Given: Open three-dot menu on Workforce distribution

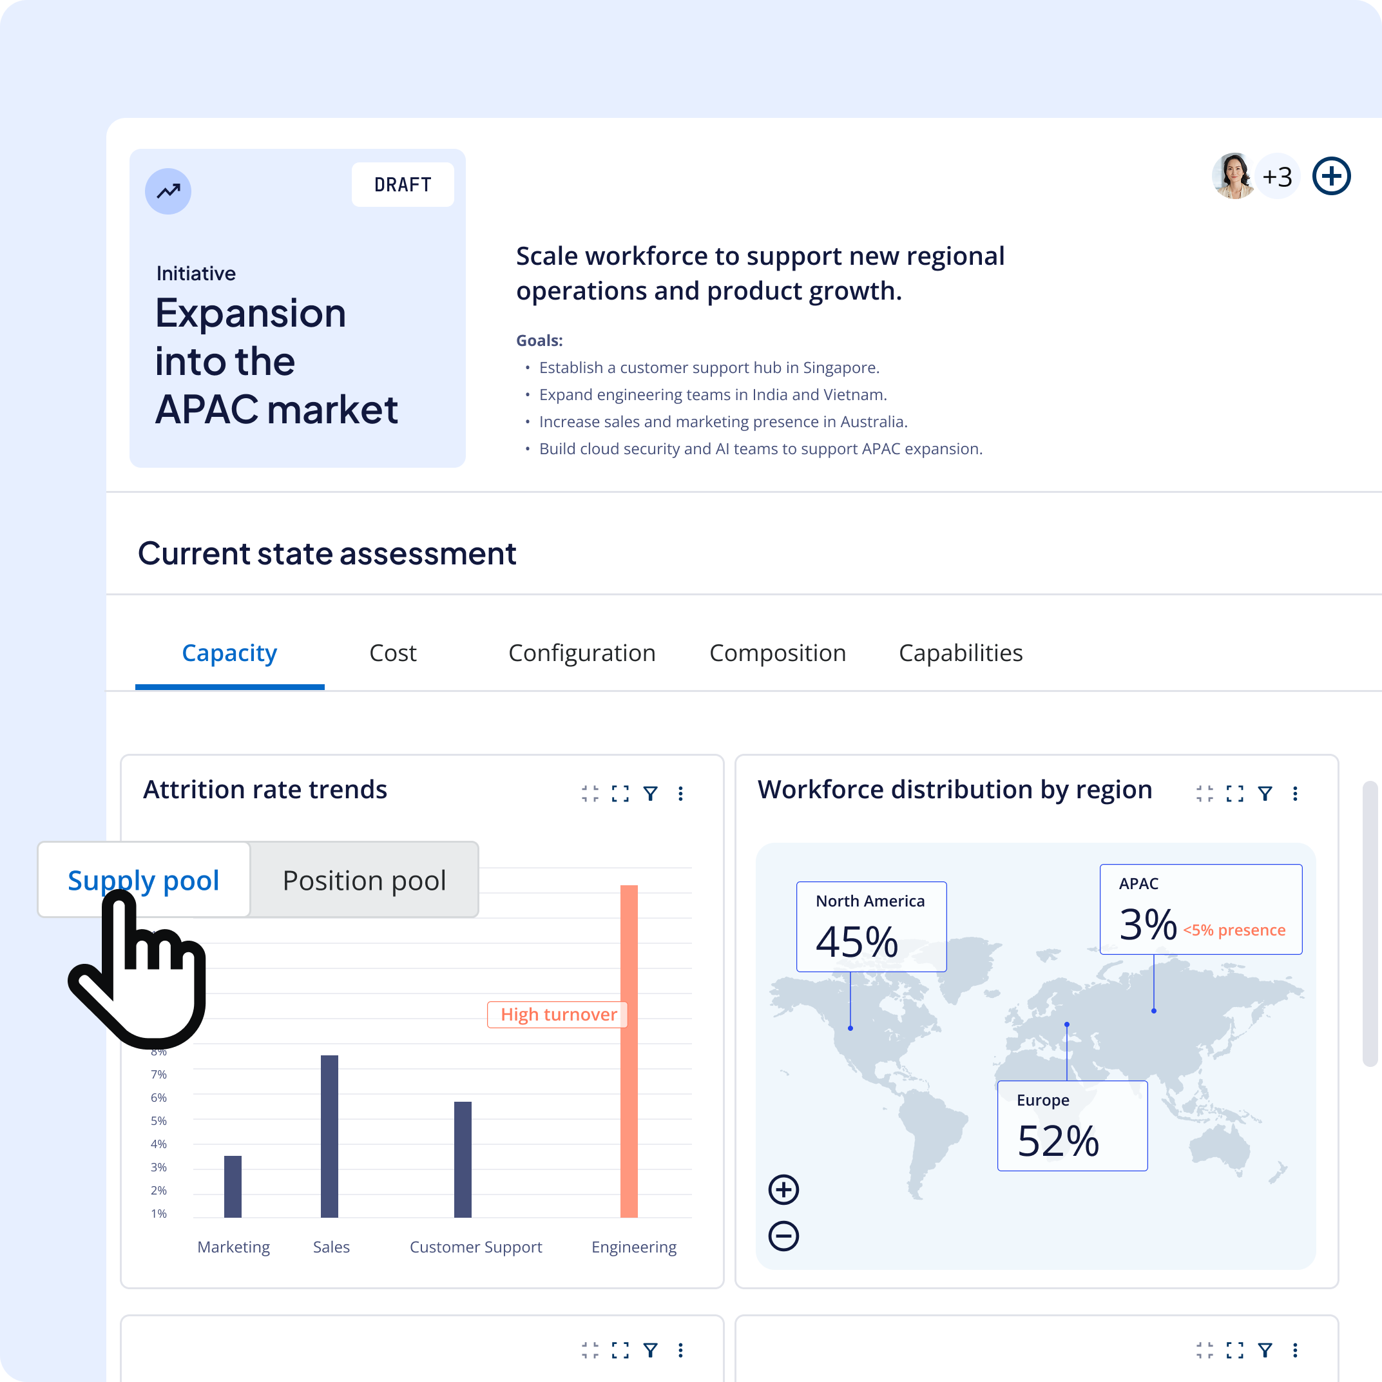Looking at the screenshot, I should coord(1296,793).
